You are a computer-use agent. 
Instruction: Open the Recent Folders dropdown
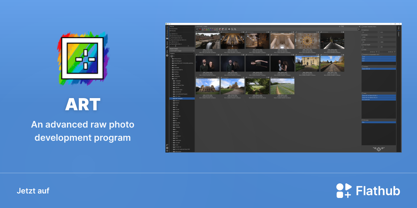point(182,51)
